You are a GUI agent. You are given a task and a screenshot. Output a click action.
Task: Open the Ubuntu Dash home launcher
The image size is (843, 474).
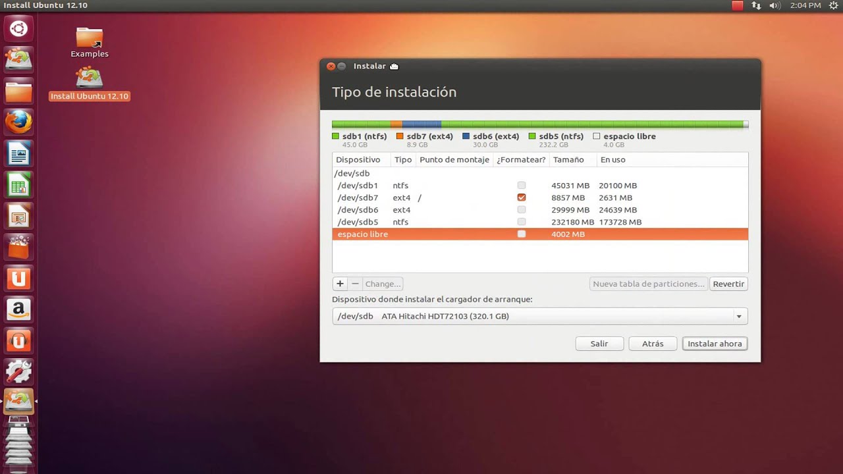tap(18, 29)
